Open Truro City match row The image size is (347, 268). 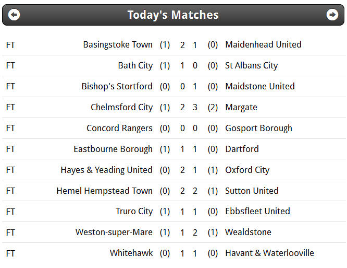173,212
